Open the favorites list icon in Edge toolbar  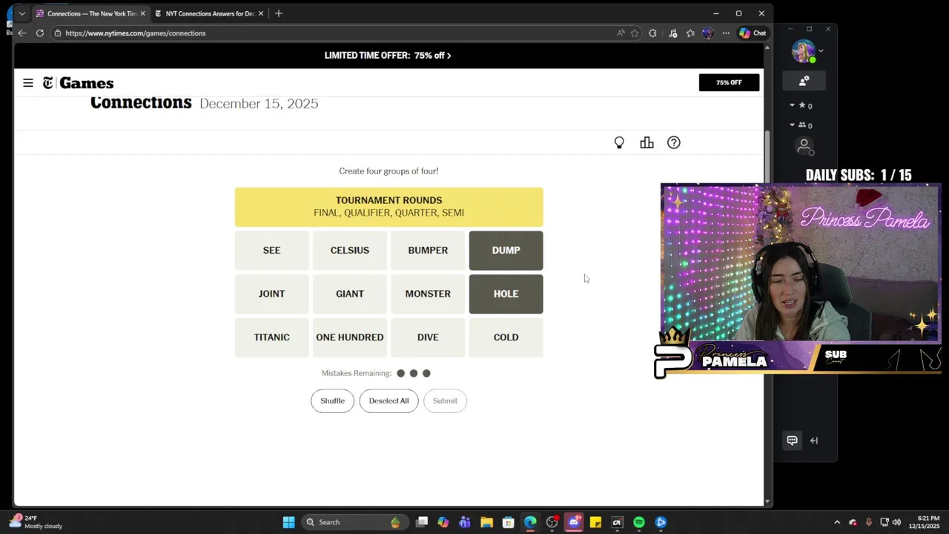coord(690,33)
